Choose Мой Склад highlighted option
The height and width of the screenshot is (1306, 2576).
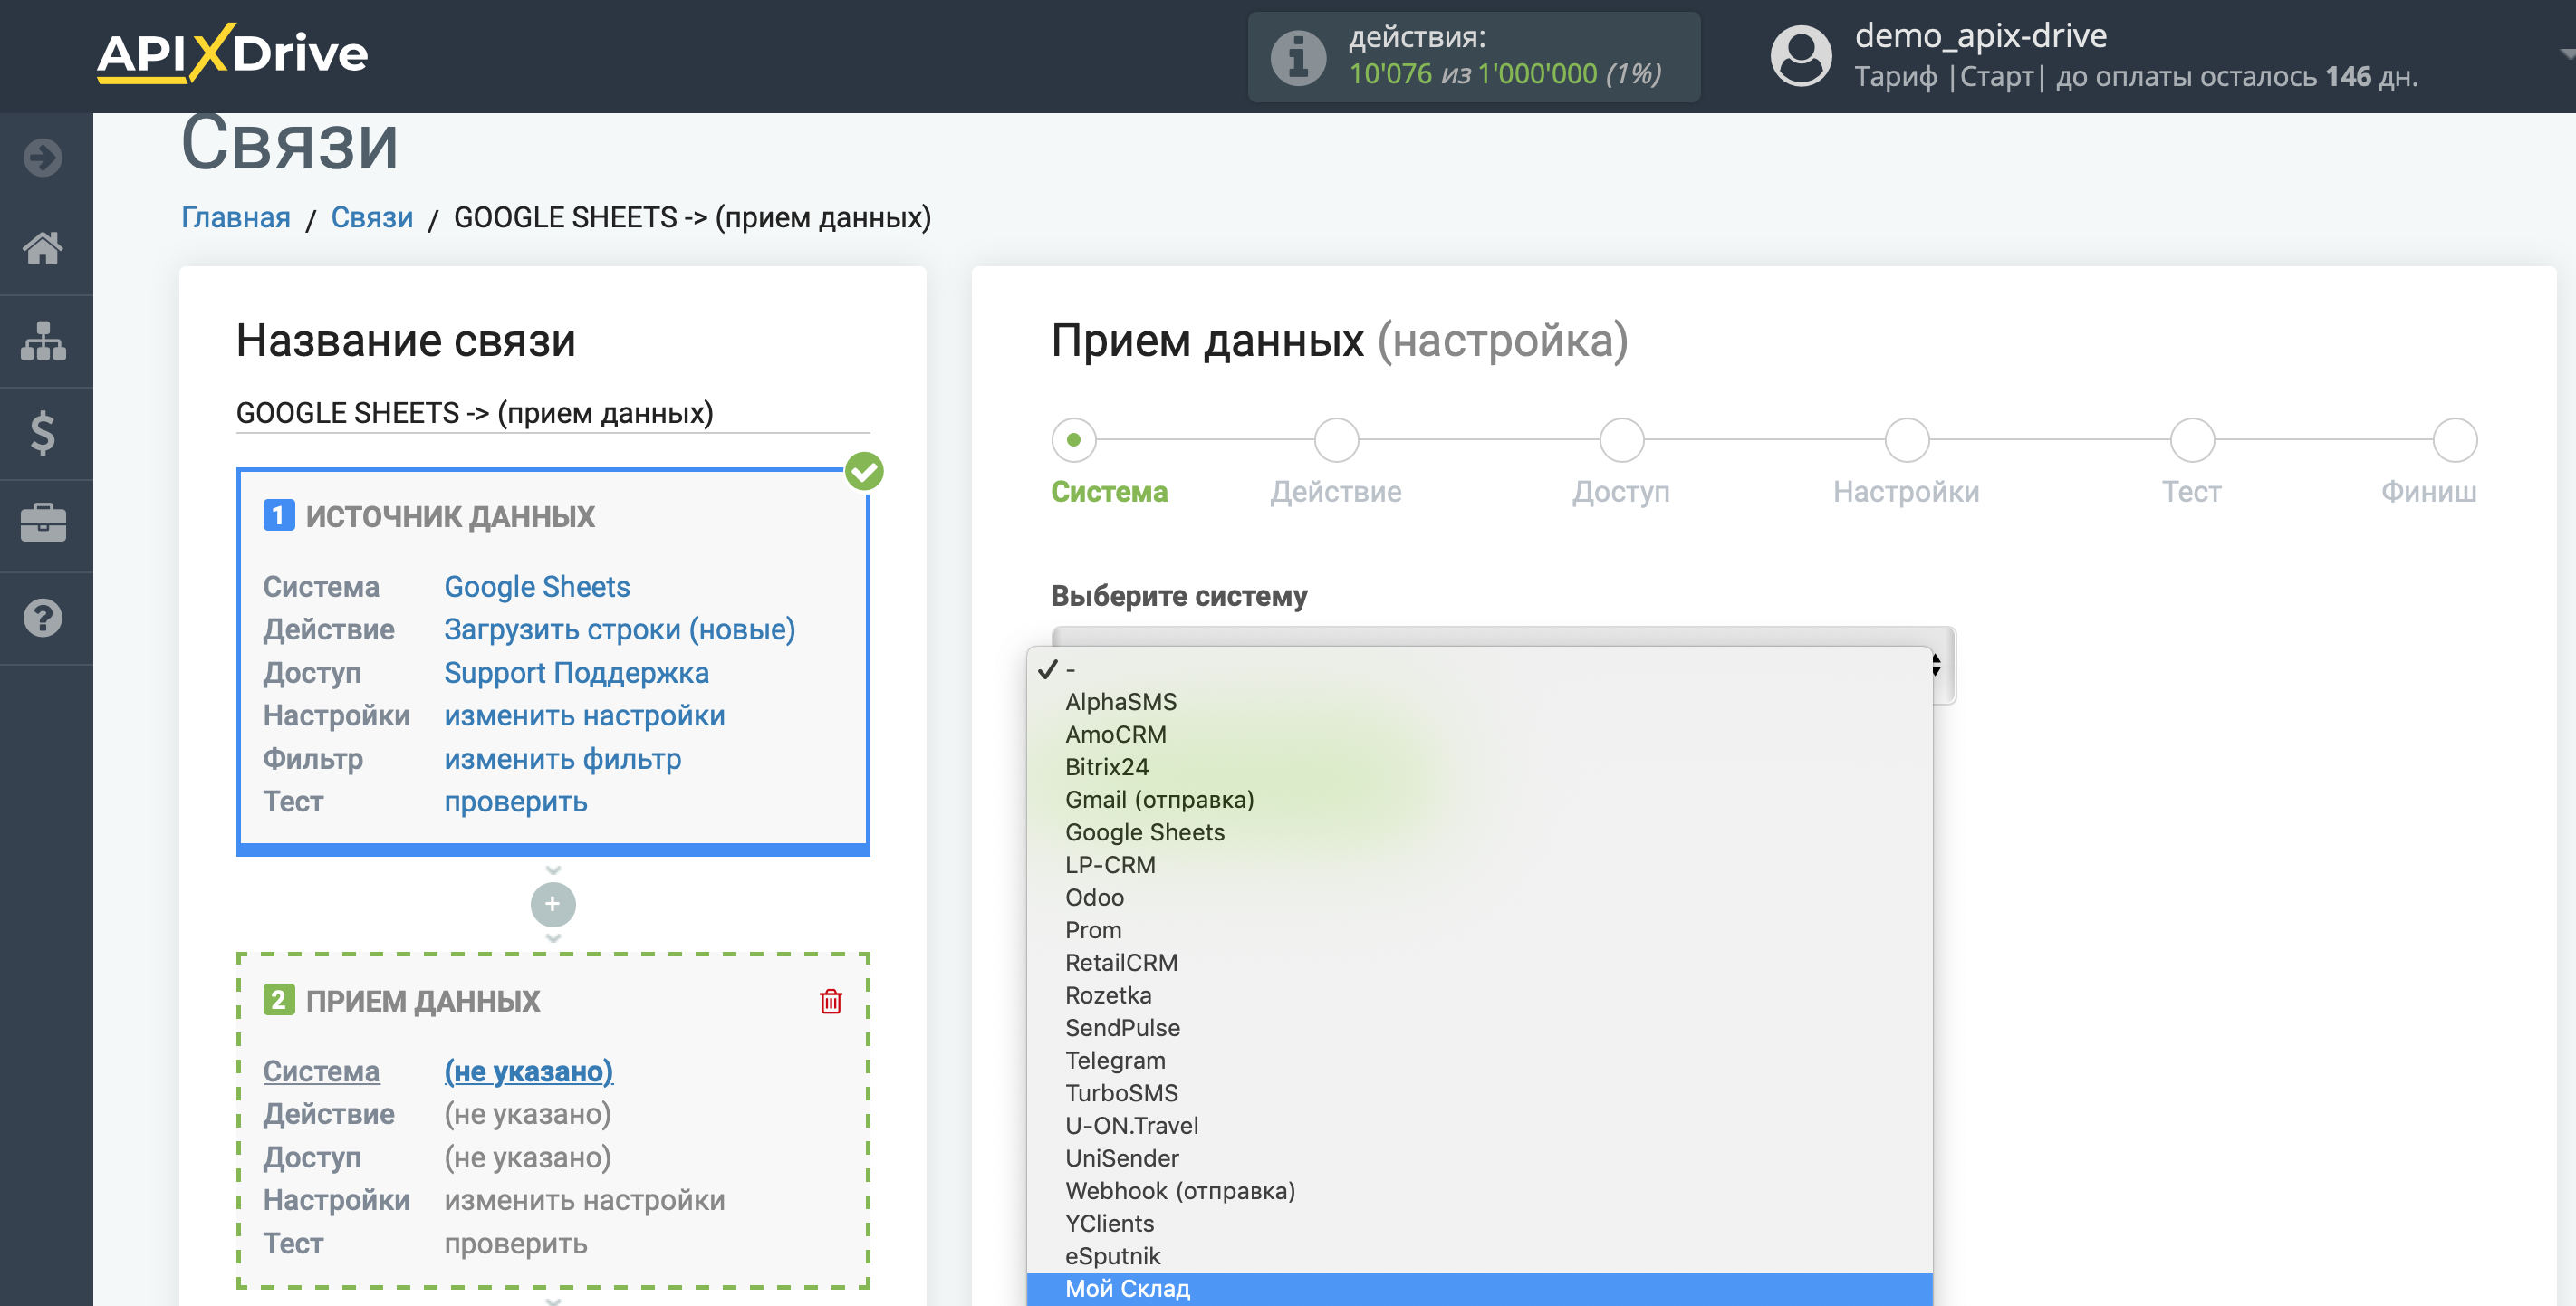tap(1479, 1288)
